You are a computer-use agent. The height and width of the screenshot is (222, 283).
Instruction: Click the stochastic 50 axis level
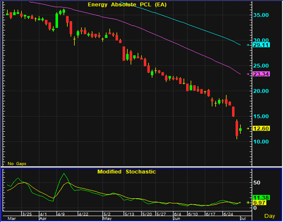(257, 183)
